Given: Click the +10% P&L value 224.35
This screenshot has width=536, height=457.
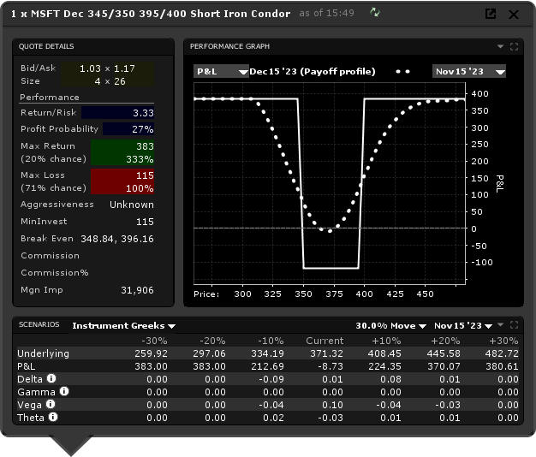Looking at the screenshot, I should 384,366.
